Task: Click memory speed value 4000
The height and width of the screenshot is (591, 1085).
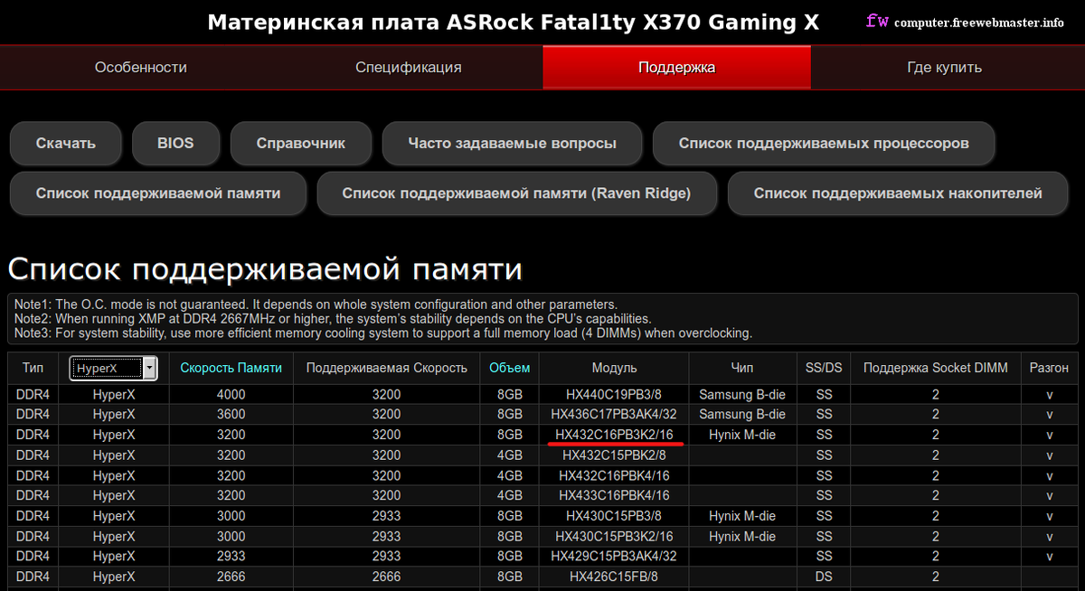Action: click(231, 394)
